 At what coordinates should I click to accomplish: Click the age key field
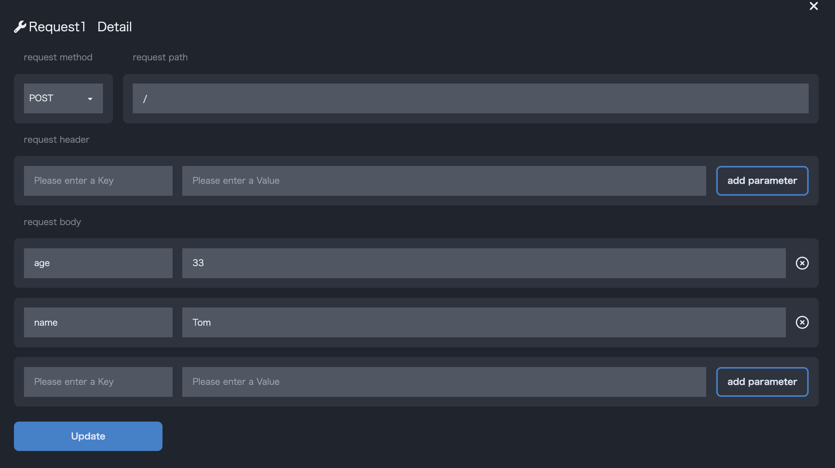click(x=98, y=263)
